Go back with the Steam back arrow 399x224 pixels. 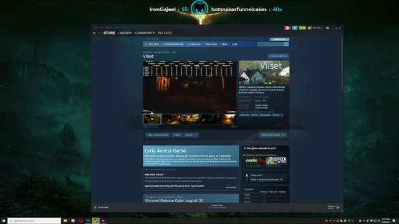[x=94, y=33]
